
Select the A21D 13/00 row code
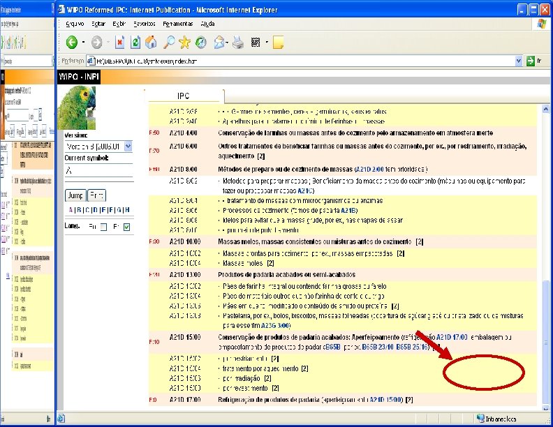pos(185,275)
